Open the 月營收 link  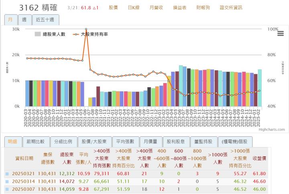pos(156,8)
